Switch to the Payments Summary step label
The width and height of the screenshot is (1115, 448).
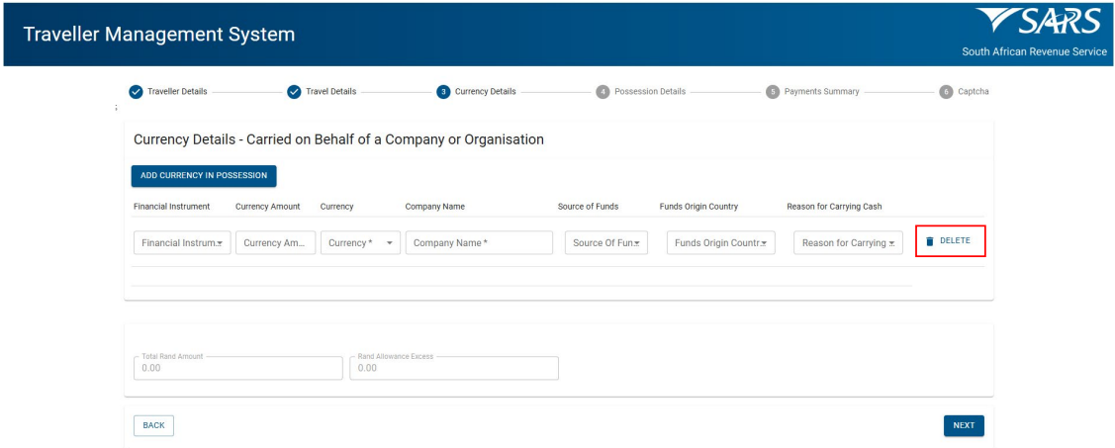[x=821, y=92]
